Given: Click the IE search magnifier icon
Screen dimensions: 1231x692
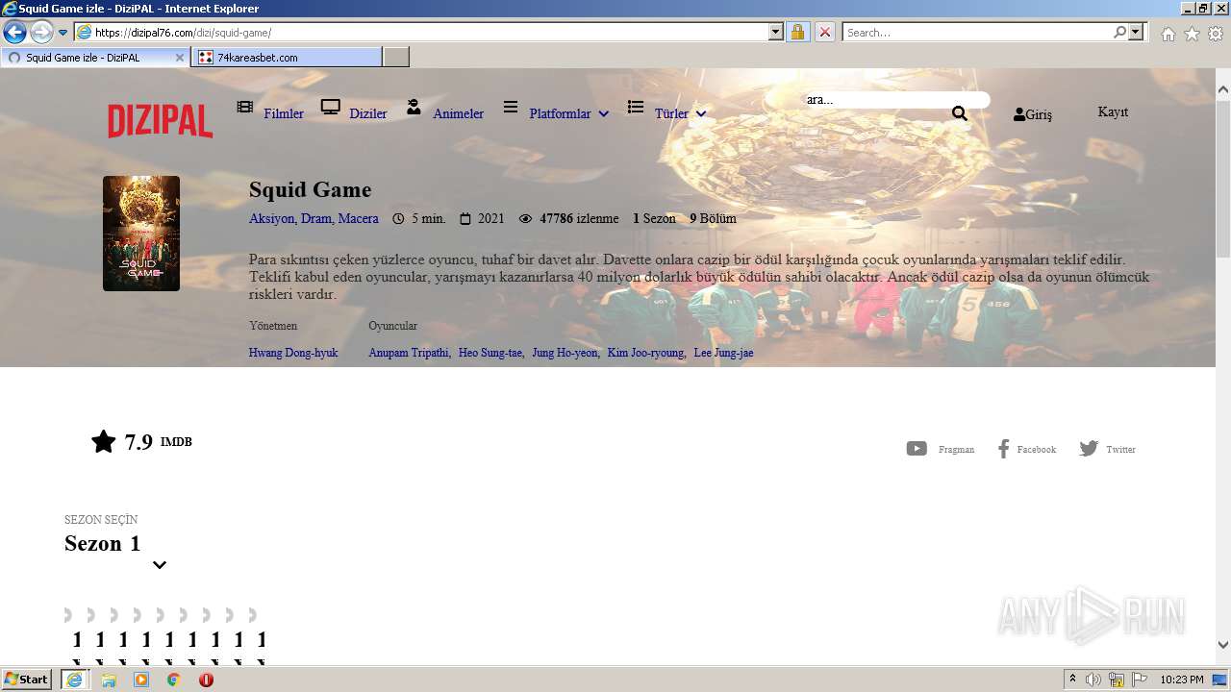Looking at the screenshot, I should click(1119, 33).
